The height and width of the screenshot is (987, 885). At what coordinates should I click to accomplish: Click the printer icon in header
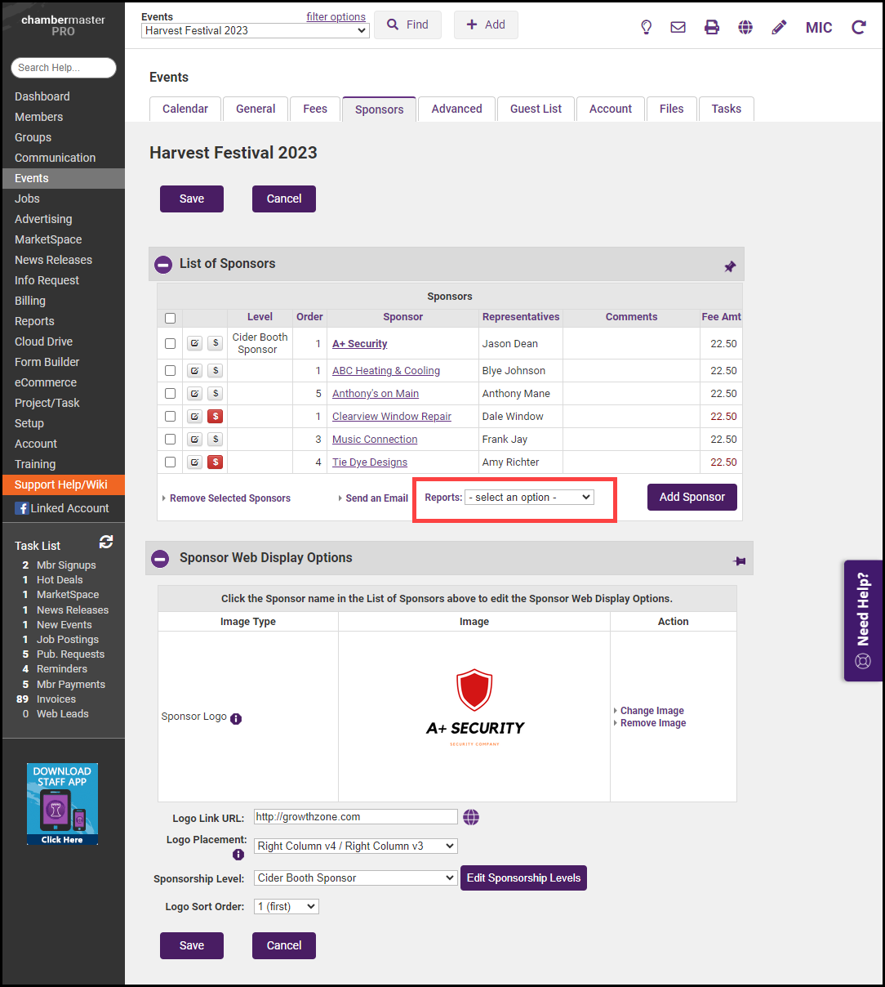(x=712, y=27)
